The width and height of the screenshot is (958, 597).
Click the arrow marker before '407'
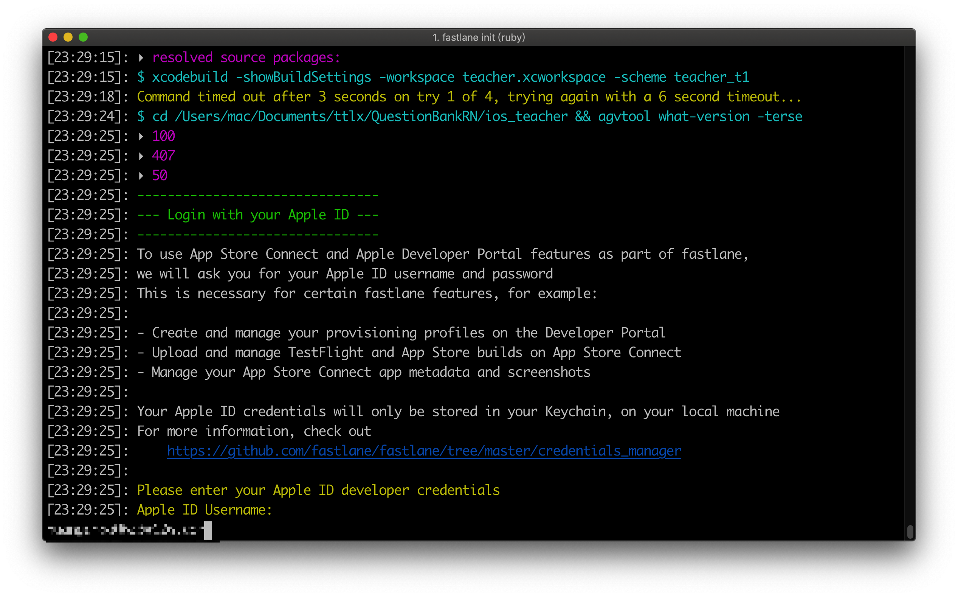[x=141, y=156]
